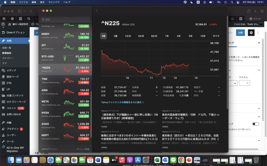The width and height of the screenshot is (267, 166).
Task: Close the block settings panel with X
Action: click(259, 43)
